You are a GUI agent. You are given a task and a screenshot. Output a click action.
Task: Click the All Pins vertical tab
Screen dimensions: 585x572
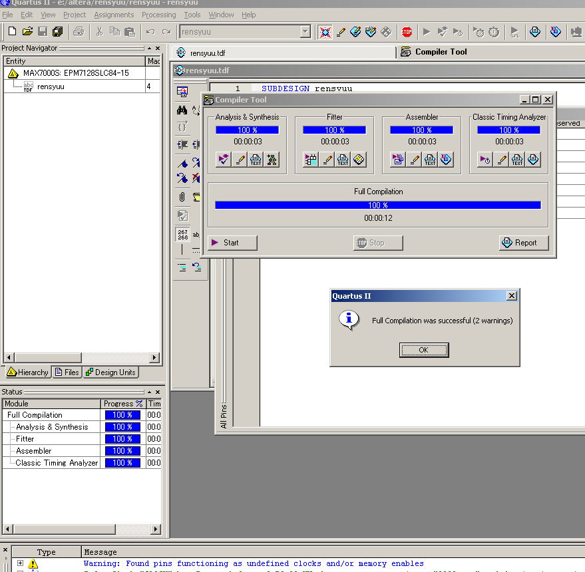point(224,416)
